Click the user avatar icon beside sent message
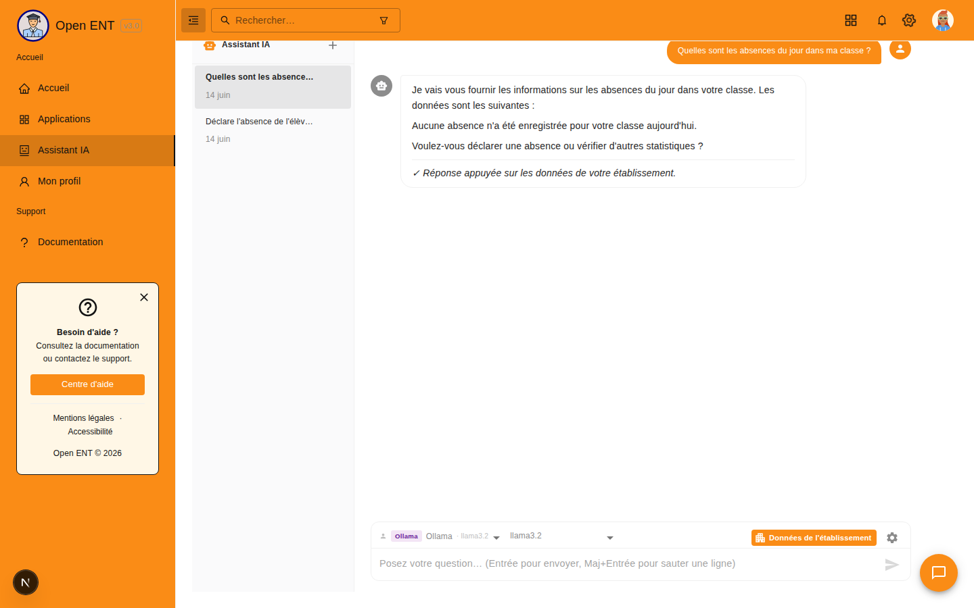Image resolution: width=974 pixels, height=608 pixels. pos(900,49)
